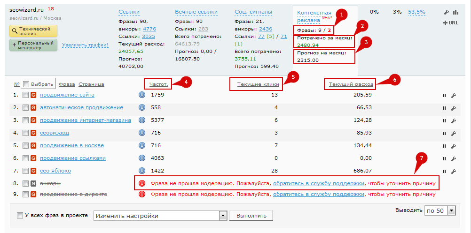Open wrench settings for 'продвижение сайта'

[454, 96]
